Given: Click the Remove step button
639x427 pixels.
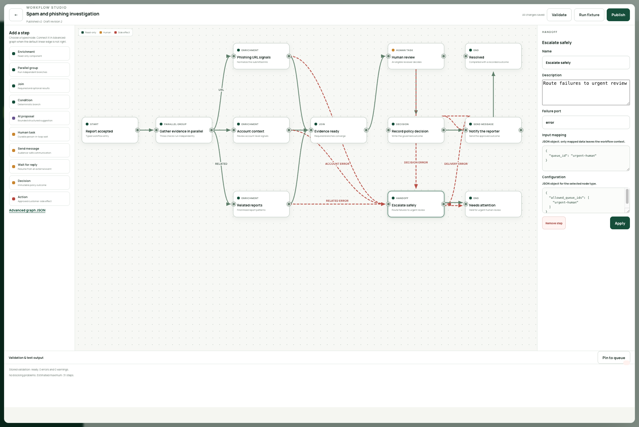Looking at the screenshot, I should coord(554,223).
